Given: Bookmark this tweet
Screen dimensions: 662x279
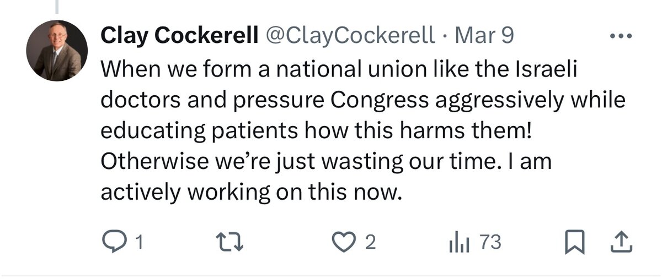Looking at the screenshot, I should click(x=574, y=242).
